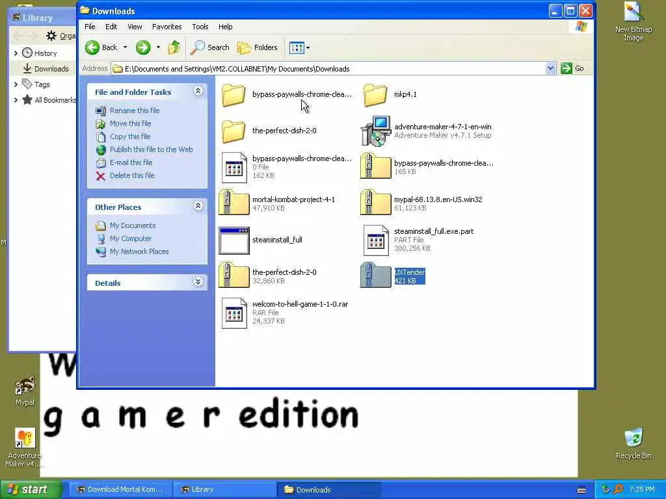The image size is (666, 499).
Task: Select the adventure-maker-4-7-1-en-win setup icon
Action: [x=375, y=131]
